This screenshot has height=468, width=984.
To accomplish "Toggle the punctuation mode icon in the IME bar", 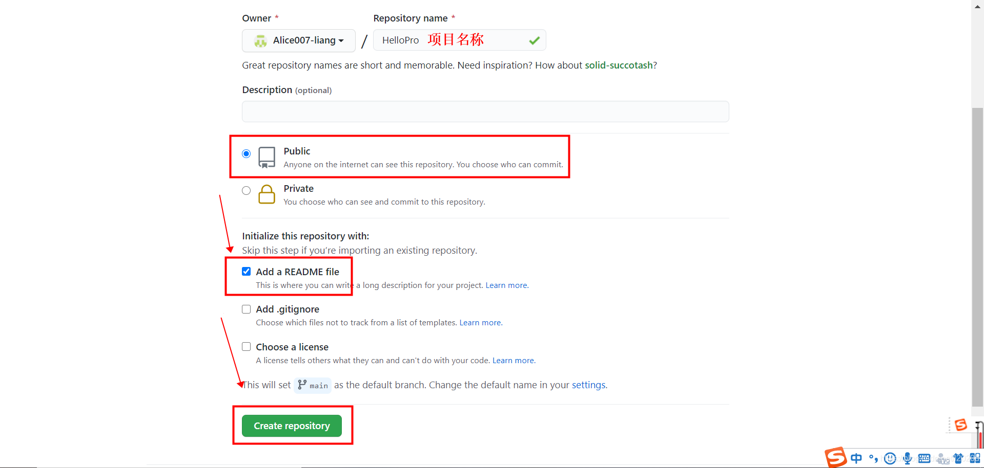I will [873, 458].
